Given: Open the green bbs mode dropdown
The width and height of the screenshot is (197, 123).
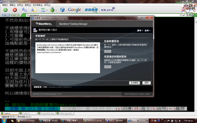Looking at the screenshot, I should click(x=15, y=15).
